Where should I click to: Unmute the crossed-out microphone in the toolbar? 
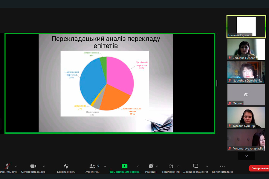pos(7,166)
